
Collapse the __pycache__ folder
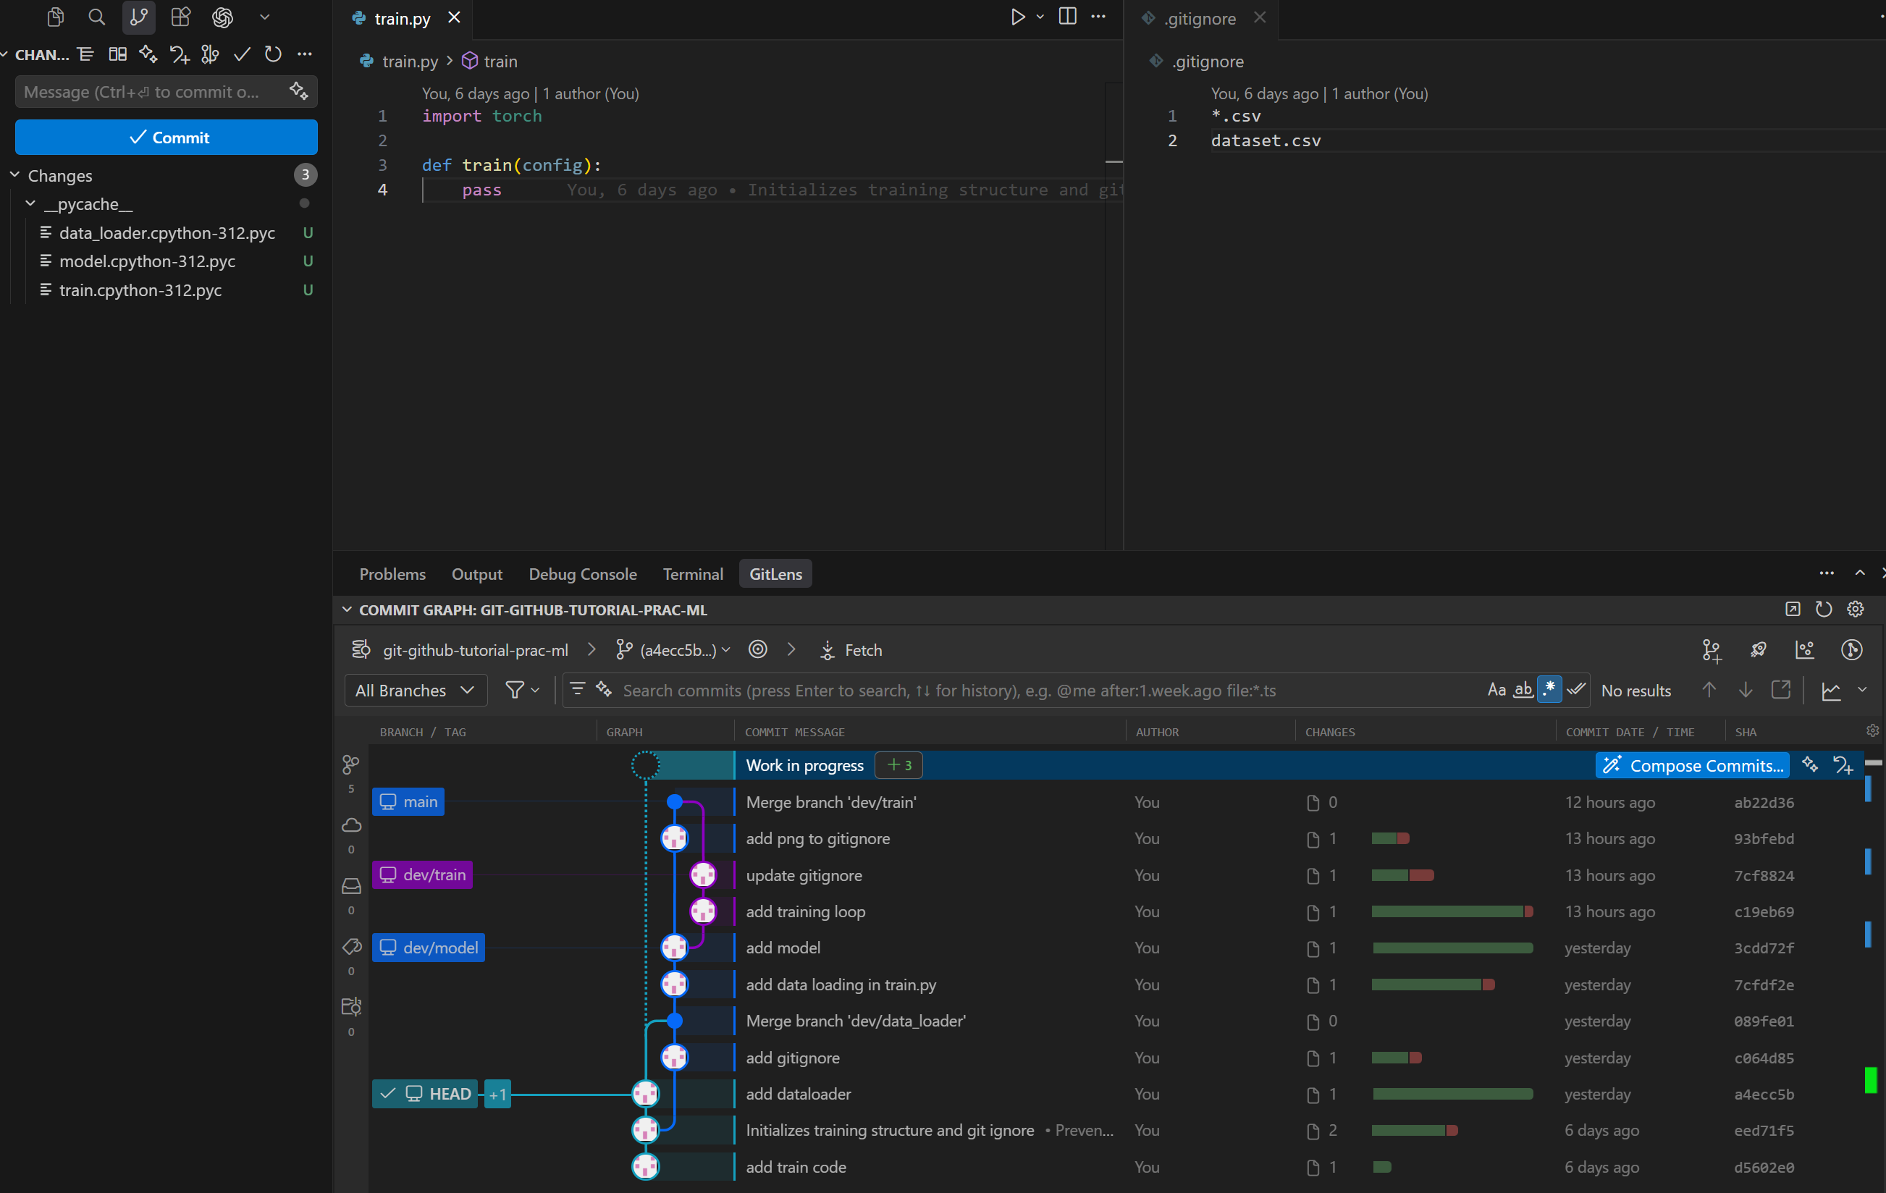pos(30,203)
